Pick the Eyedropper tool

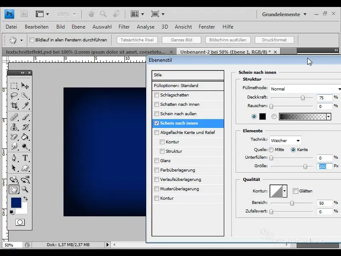point(25,106)
